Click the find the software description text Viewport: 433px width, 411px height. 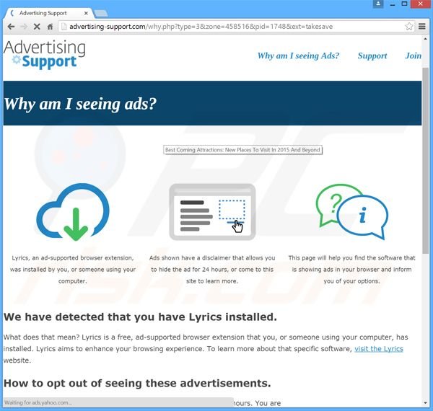[x=352, y=270]
